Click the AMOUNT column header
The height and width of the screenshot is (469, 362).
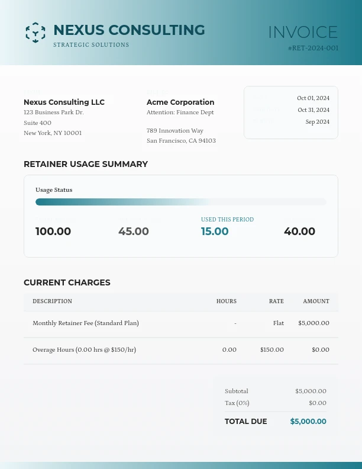pos(316,301)
